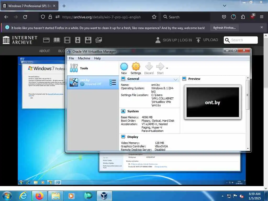The image size is (268, 201).
Task: Click Firefox back arrow
Action: click(6, 17)
